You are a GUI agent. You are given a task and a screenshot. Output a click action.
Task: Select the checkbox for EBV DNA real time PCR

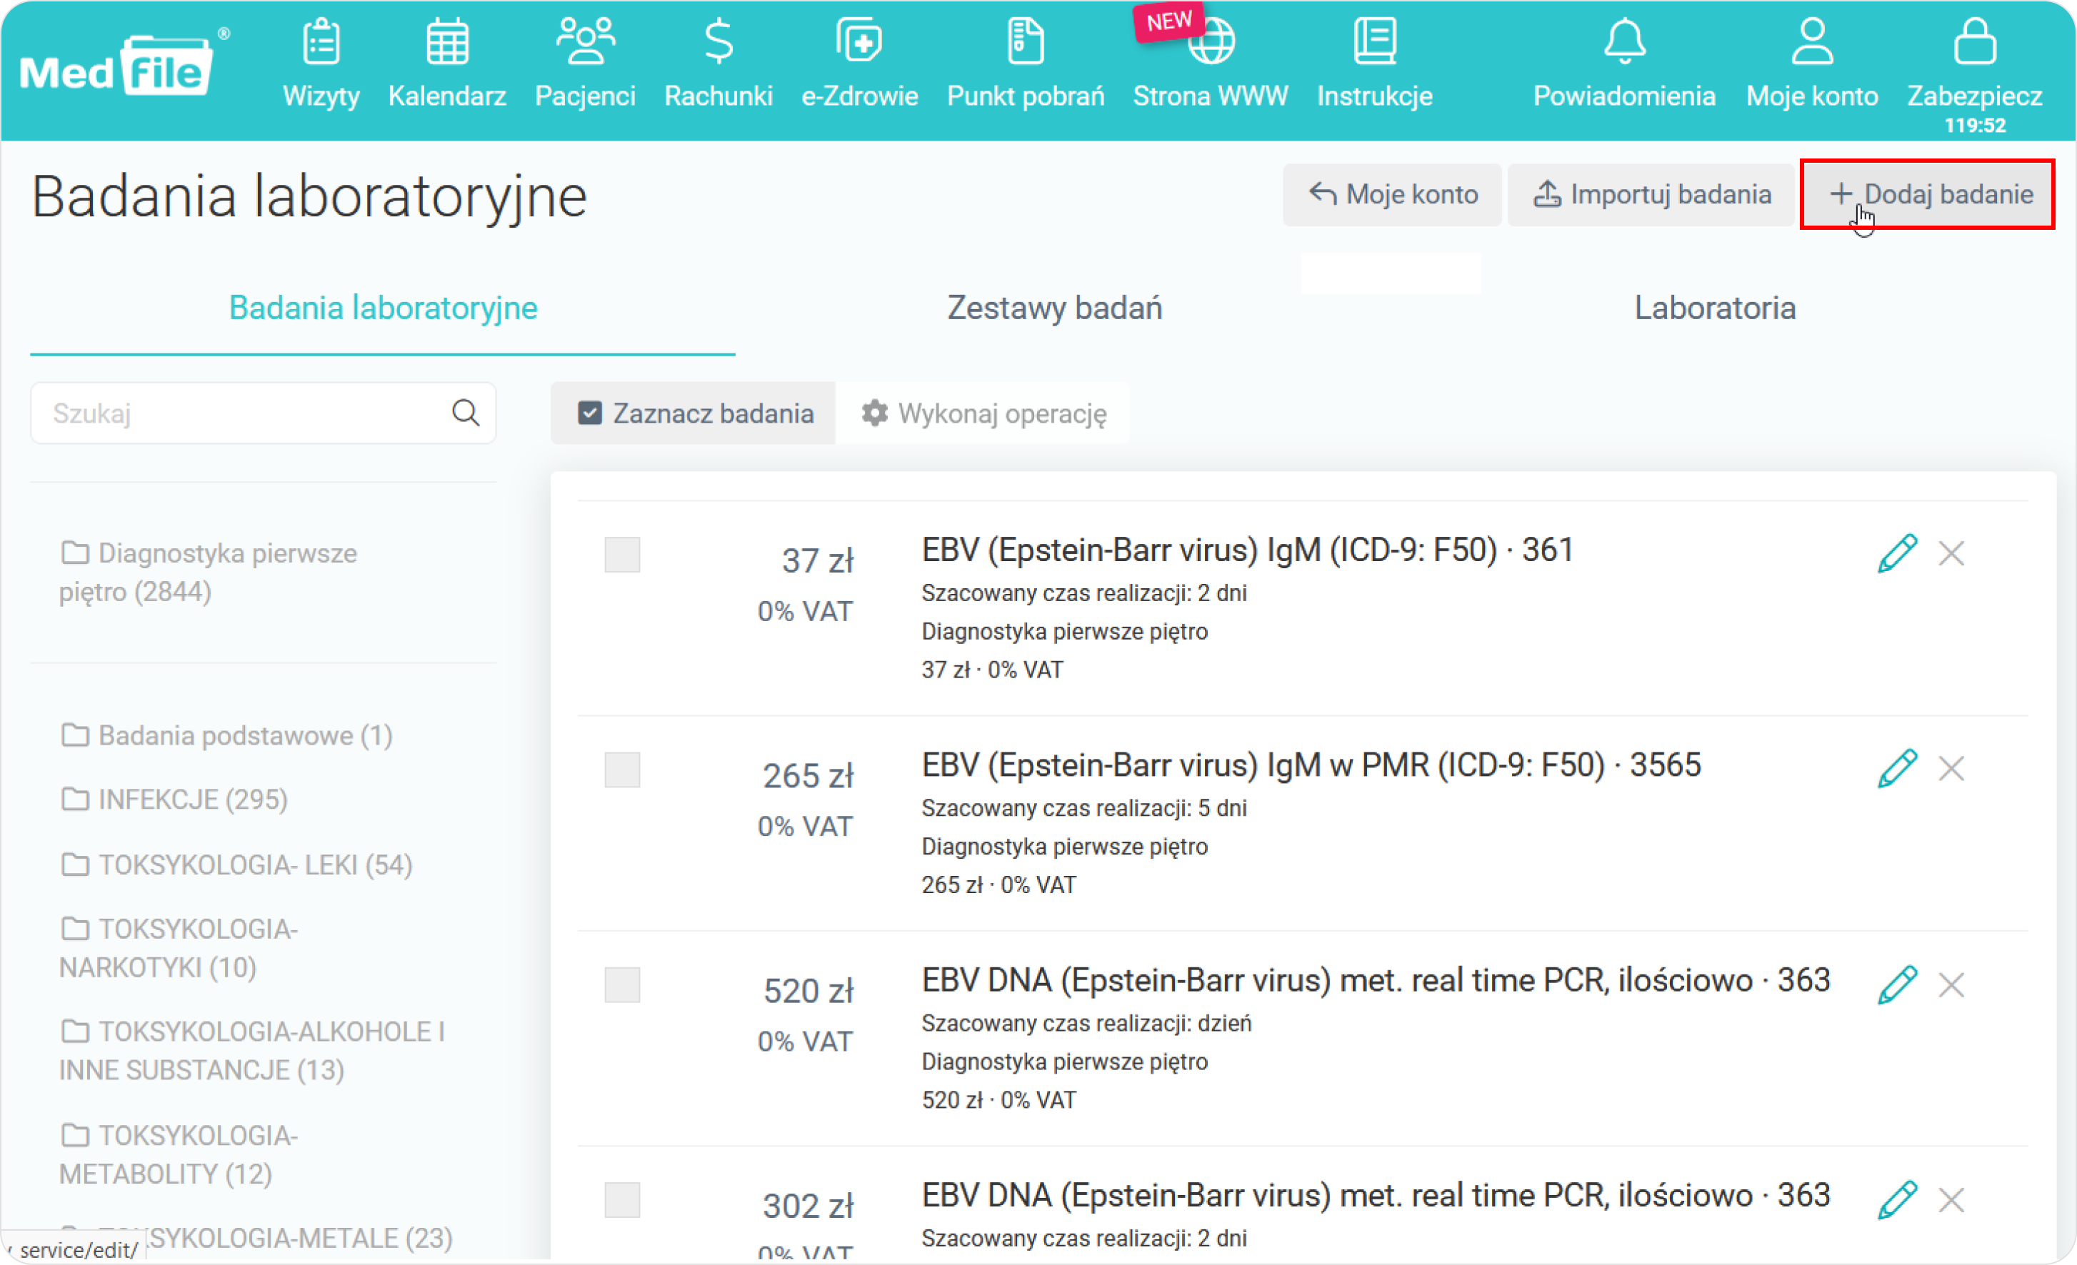coord(623,985)
